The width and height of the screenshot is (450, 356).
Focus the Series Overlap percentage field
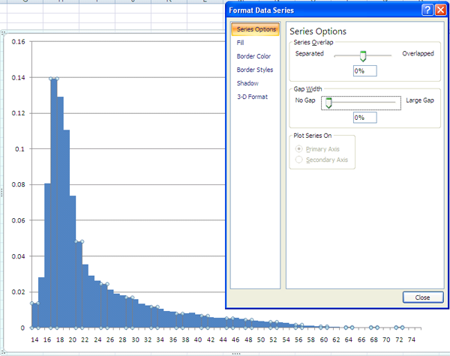coord(364,70)
